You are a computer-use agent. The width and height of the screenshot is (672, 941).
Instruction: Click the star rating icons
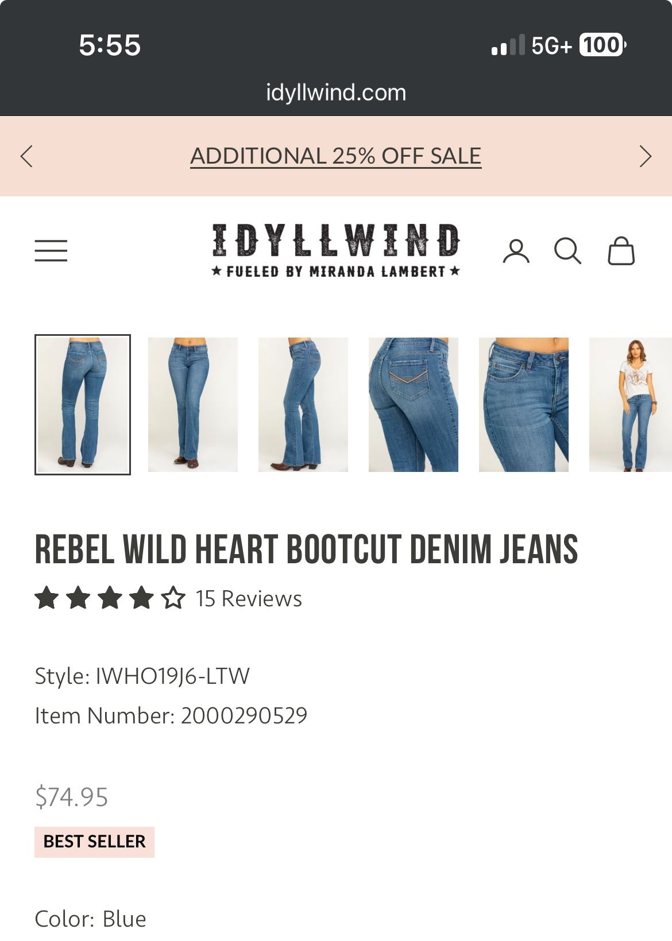110,598
